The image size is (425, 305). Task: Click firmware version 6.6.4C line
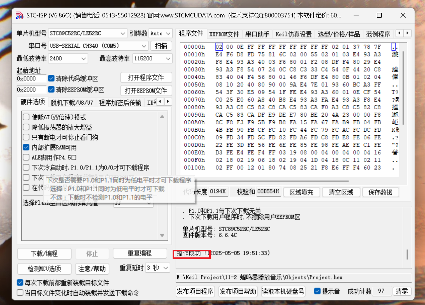(210, 235)
